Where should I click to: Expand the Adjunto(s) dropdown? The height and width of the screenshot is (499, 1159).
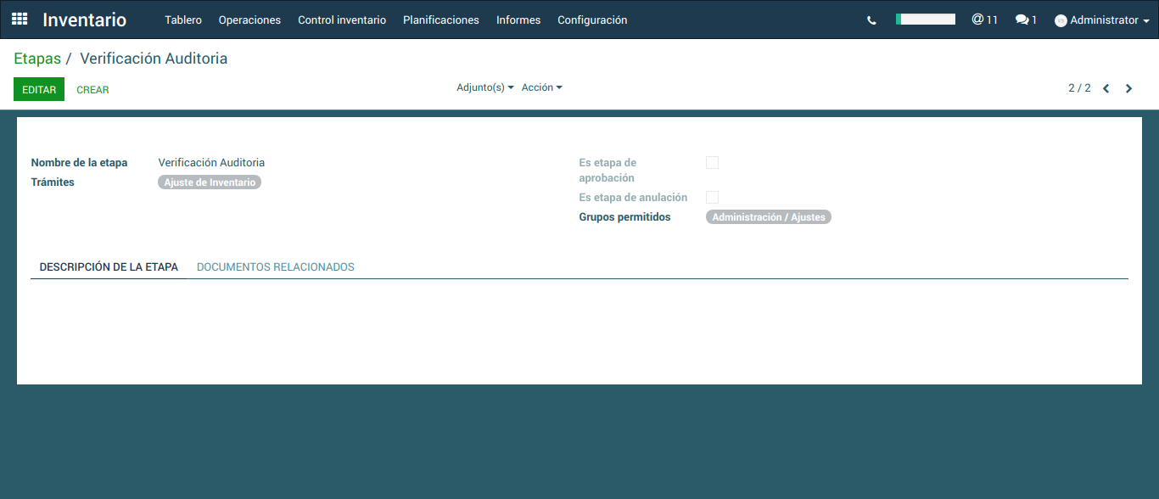tap(484, 87)
